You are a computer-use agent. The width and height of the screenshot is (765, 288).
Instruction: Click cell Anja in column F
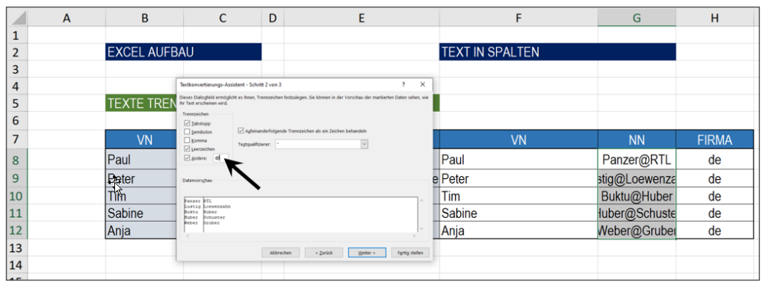(x=518, y=231)
